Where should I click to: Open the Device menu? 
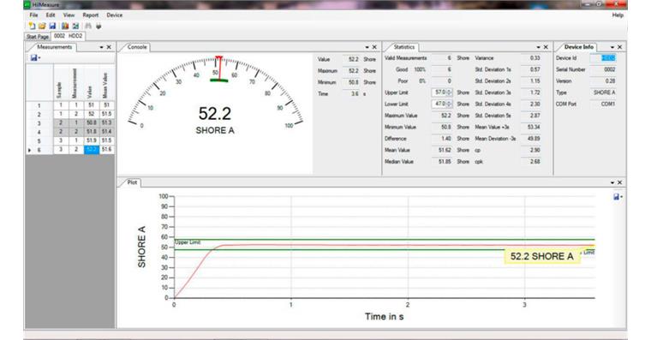pos(115,15)
